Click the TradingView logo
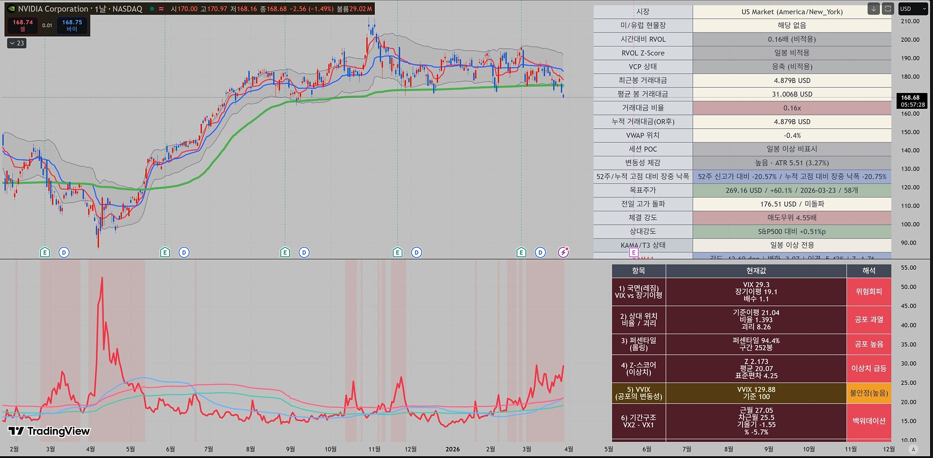Viewport: 933px width, 458px height. [x=49, y=431]
